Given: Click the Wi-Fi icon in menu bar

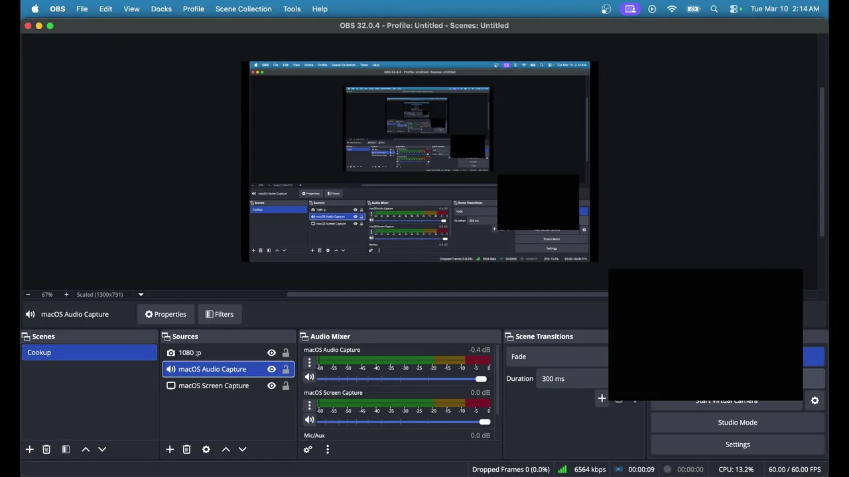Looking at the screenshot, I should coord(672,9).
